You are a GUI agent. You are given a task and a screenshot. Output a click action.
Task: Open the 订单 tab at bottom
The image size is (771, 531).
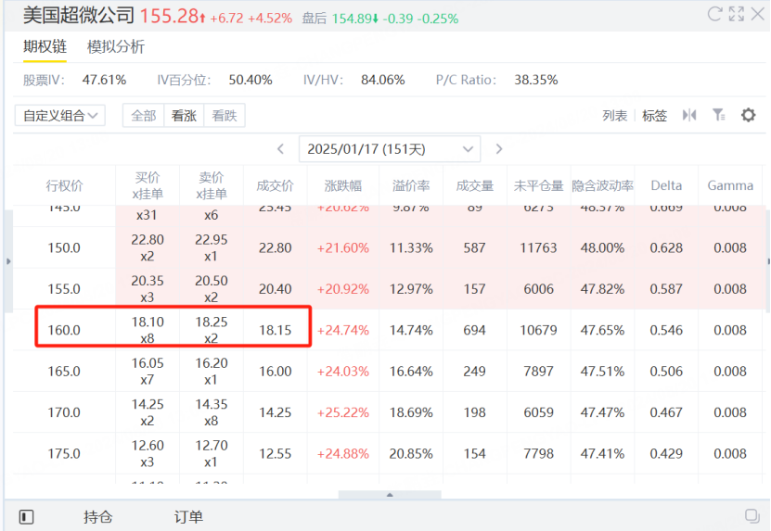point(188,517)
